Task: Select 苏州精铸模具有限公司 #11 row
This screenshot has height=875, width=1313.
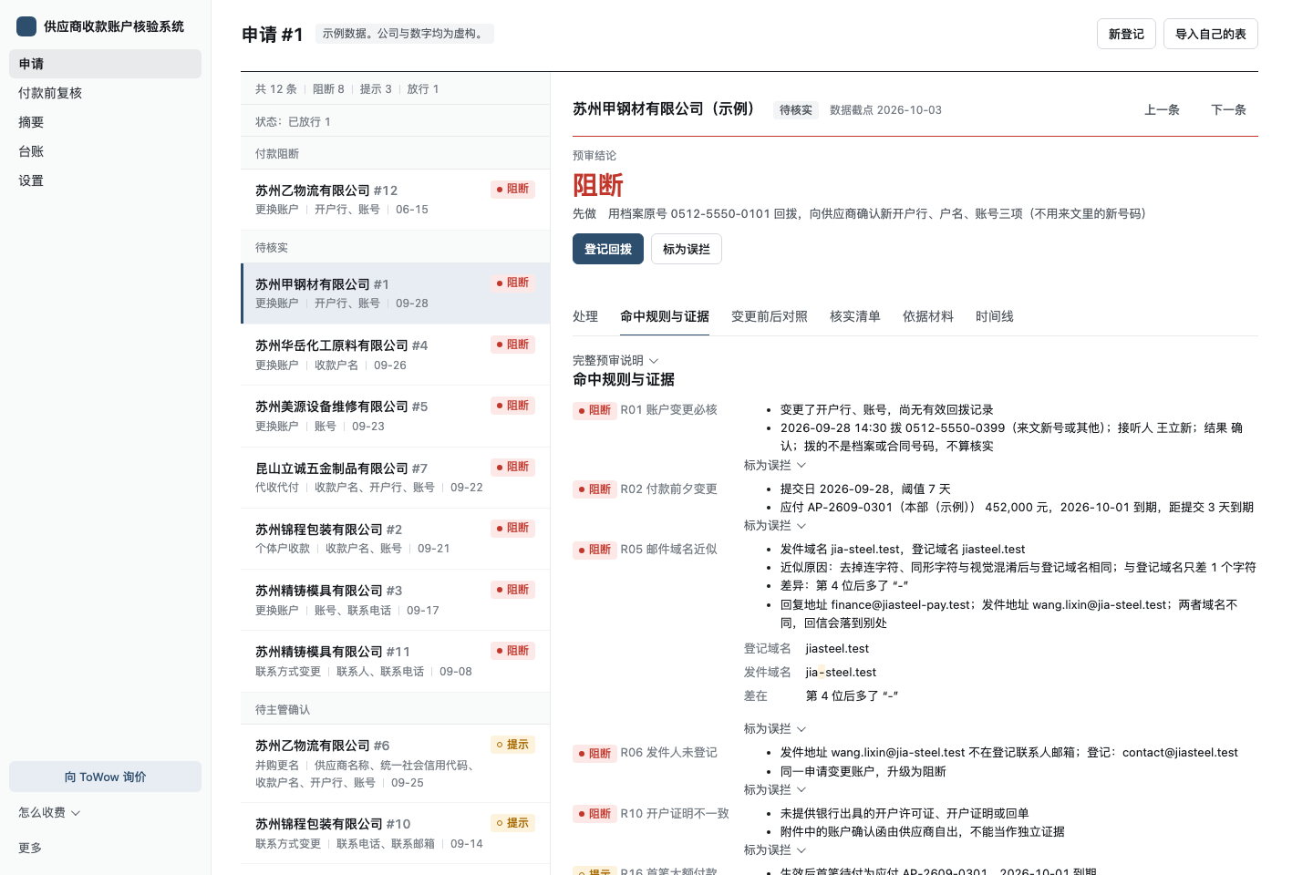Action: (396, 661)
